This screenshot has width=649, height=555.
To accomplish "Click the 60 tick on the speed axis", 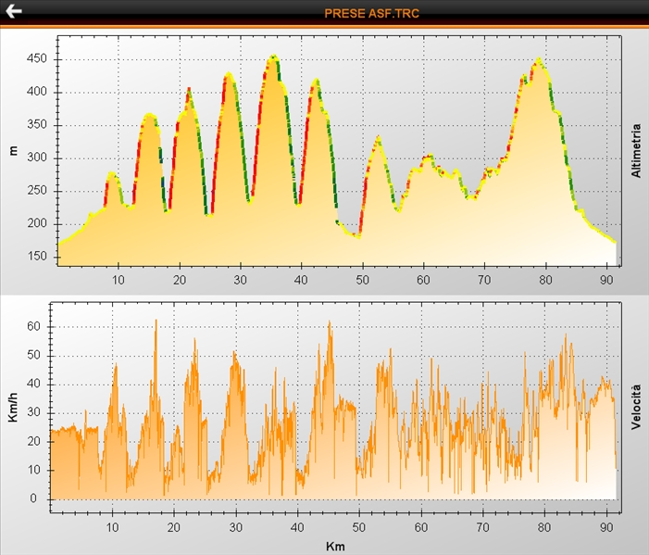I will [x=33, y=326].
